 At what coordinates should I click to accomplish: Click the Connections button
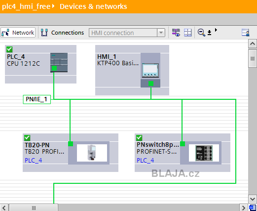tap(63, 33)
